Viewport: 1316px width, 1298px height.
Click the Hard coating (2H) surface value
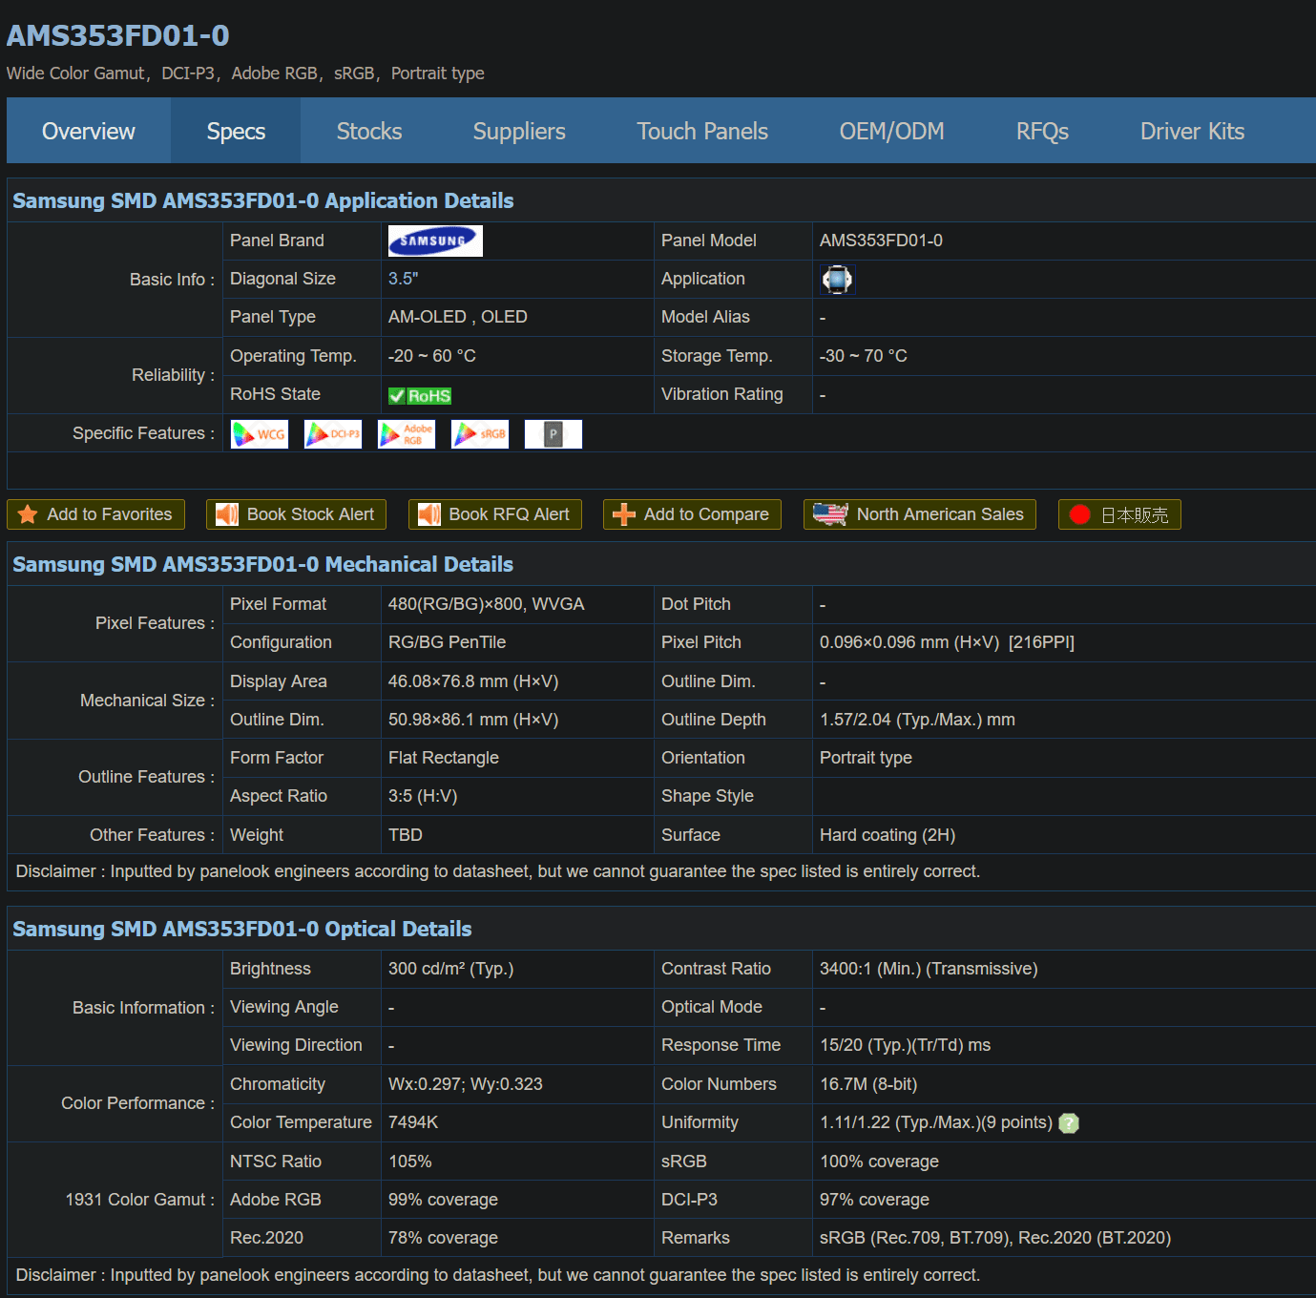[x=888, y=835]
